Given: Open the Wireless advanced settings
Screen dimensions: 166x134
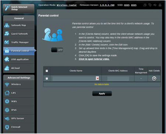Looking at the screenshot, I should [x=19, y=84].
